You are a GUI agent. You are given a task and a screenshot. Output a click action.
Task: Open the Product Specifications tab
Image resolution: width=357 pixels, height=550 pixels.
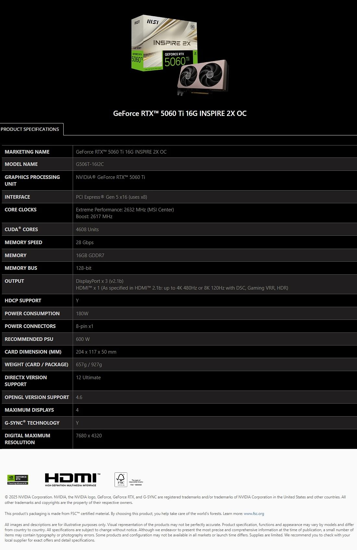[31, 129]
